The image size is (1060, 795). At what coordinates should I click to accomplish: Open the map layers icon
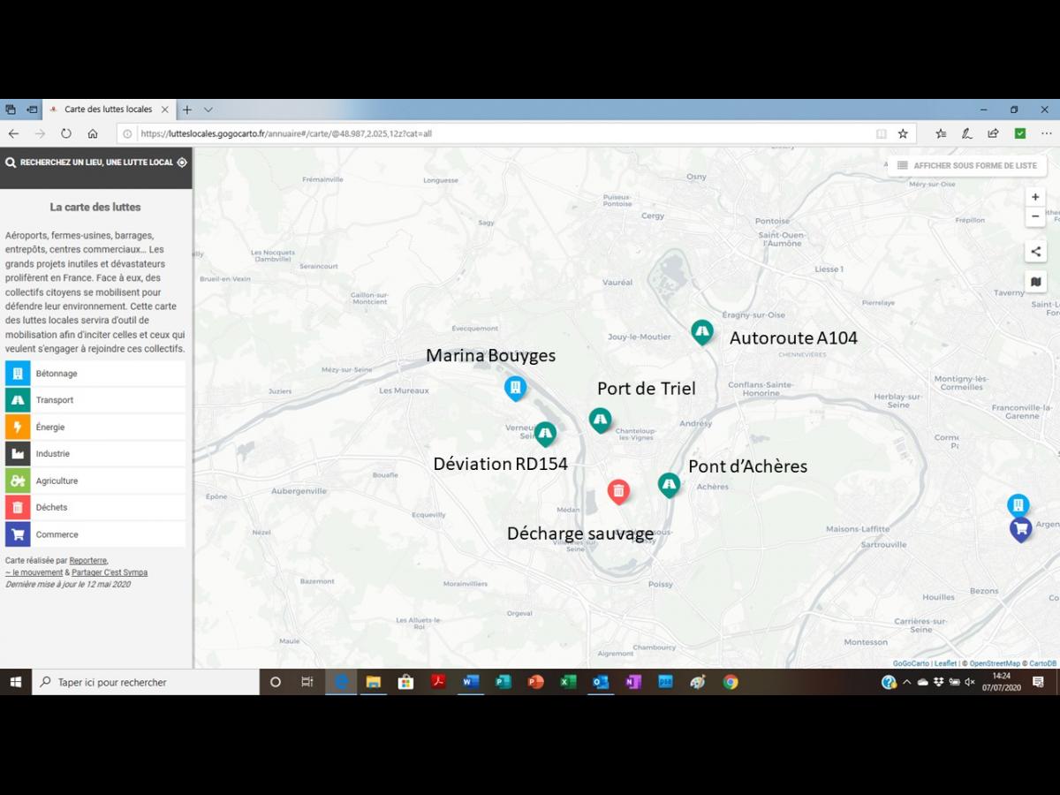point(1035,282)
